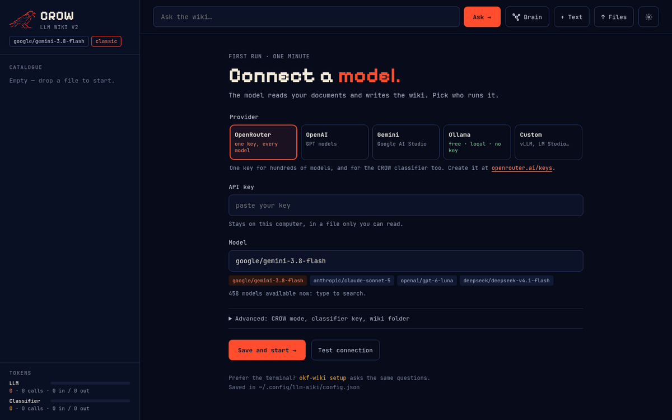Click the 'Empty — drop a file to start.' text
Viewport: 672px width, 420px height.
(62, 81)
